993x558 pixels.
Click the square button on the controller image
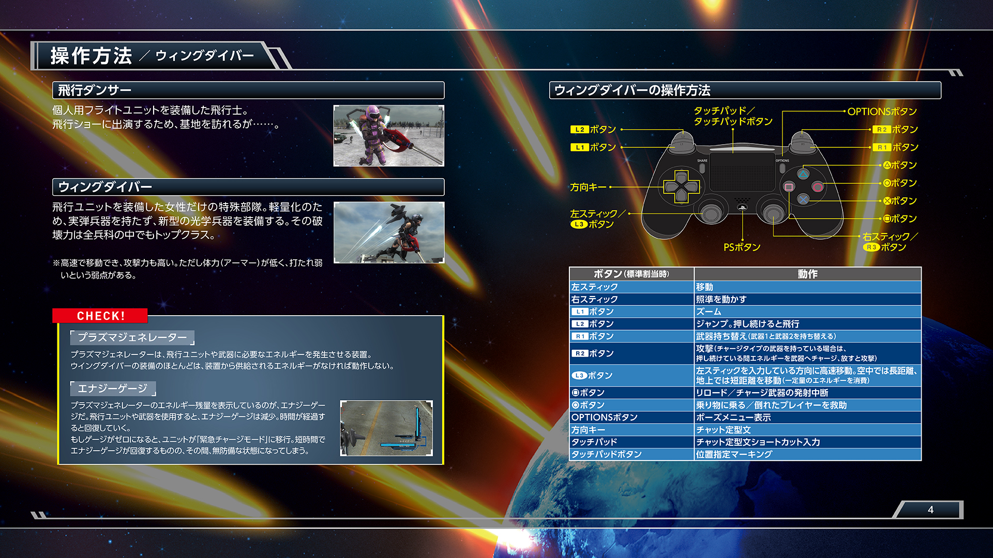789,187
